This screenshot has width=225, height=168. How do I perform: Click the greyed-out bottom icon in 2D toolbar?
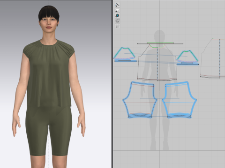117,26
